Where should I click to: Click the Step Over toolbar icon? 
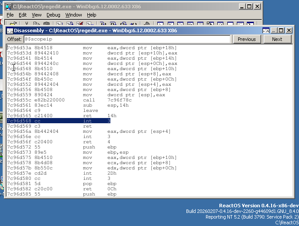coord(113,24)
